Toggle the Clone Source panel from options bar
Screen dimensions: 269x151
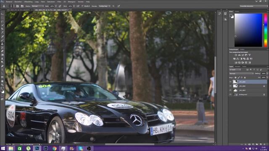click(x=22, y=6)
